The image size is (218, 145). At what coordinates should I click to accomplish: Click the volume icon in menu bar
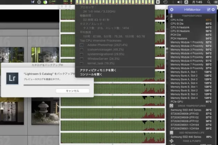click(180, 2)
